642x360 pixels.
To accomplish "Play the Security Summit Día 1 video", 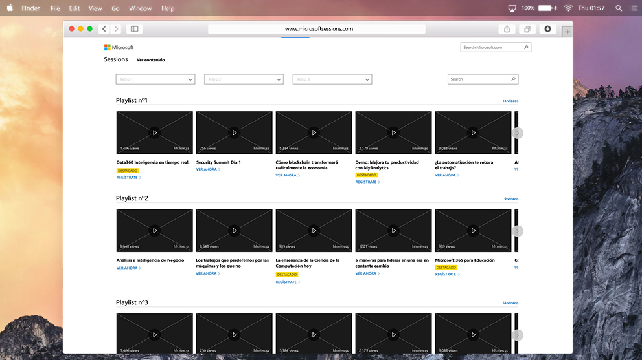I will tap(234, 132).
